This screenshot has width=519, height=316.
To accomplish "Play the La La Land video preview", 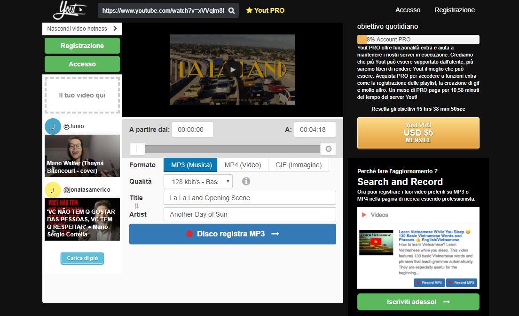I will [x=233, y=70].
